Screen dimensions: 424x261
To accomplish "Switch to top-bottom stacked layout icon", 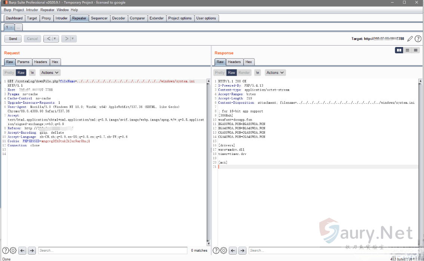I will tap(407, 50).
